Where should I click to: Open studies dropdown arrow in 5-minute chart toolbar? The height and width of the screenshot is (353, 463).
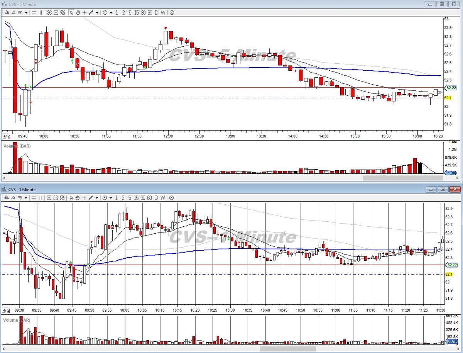(26, 12)
